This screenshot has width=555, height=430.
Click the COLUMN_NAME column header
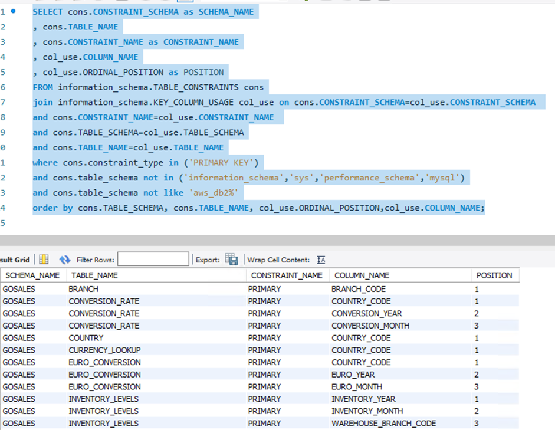(x=362, y=275)
